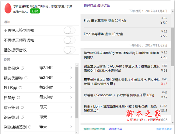The width and height of the screenshot is (175, 134).
Task: Open PLUS券 frequency dropdown
Action: click(x=46, y=88)
